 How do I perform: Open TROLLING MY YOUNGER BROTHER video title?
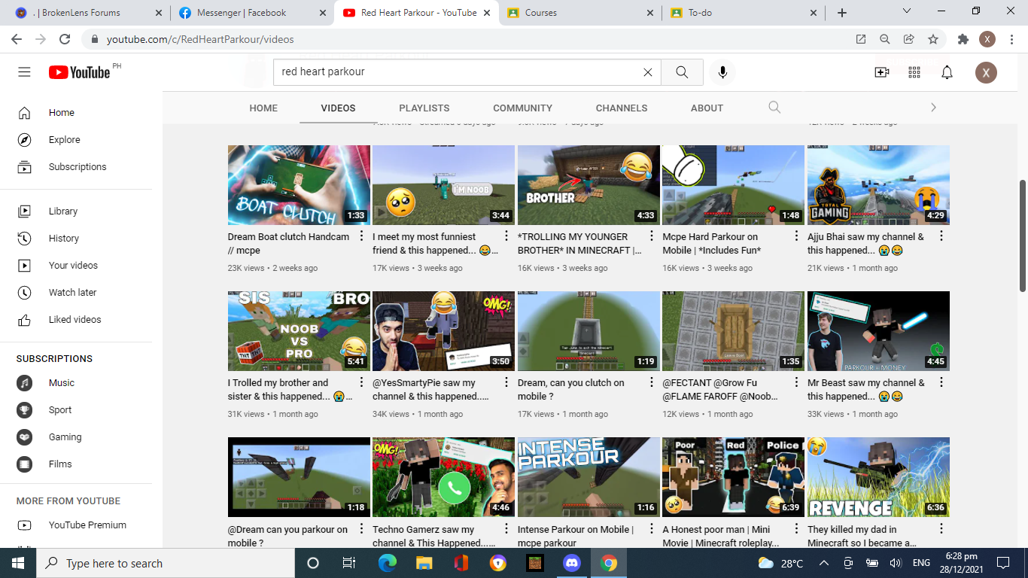click(x=580, y=243)
